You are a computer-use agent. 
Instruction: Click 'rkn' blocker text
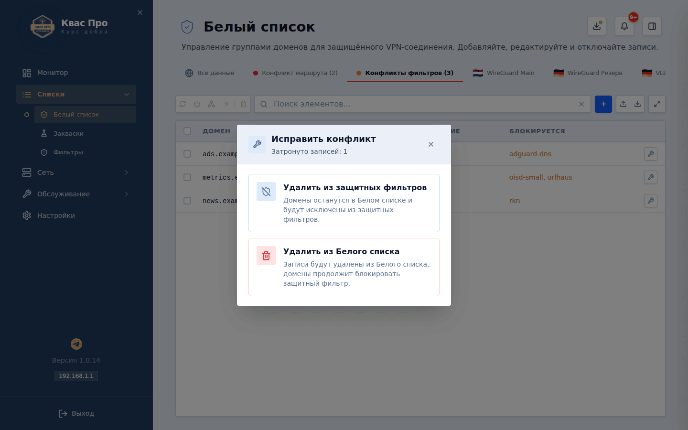[515, 201]
